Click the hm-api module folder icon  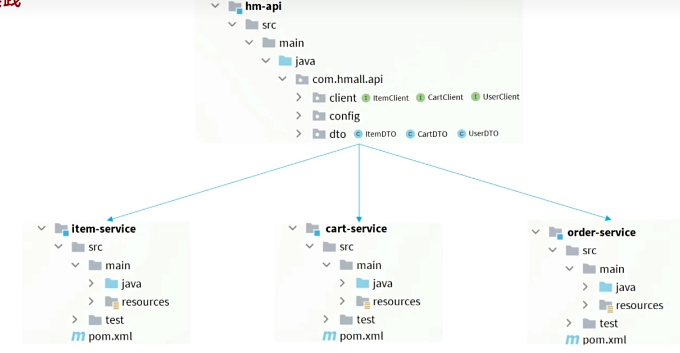pos(235,7)
